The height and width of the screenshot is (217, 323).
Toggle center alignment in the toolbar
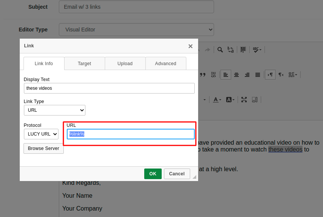coord(236,75)
